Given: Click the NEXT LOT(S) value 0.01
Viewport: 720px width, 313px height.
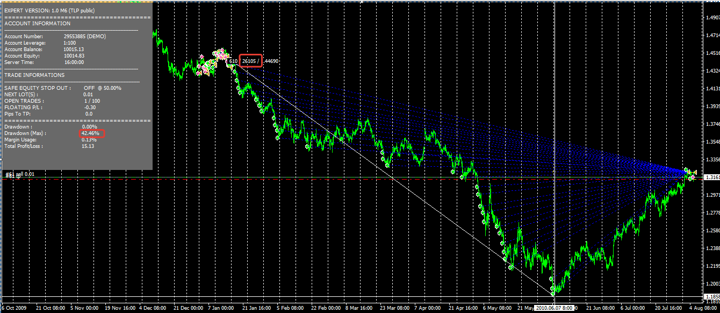Looking at the screenshot, I should pyautogui.click(x=88, y=94).
